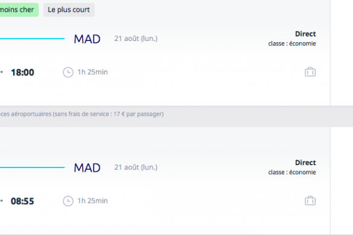Click 'Direct' label of first flight
Screen dimensions: 353x235
pos(305,34)
